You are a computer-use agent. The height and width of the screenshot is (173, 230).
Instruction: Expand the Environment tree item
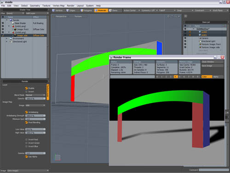(x=6, y=38)
